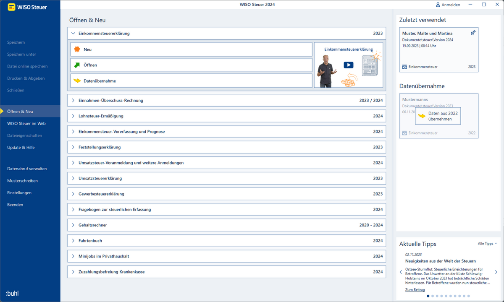Play the Einkommensteuererklärung intro video
This screenshot has width=504, height=302.
(348, 65)
